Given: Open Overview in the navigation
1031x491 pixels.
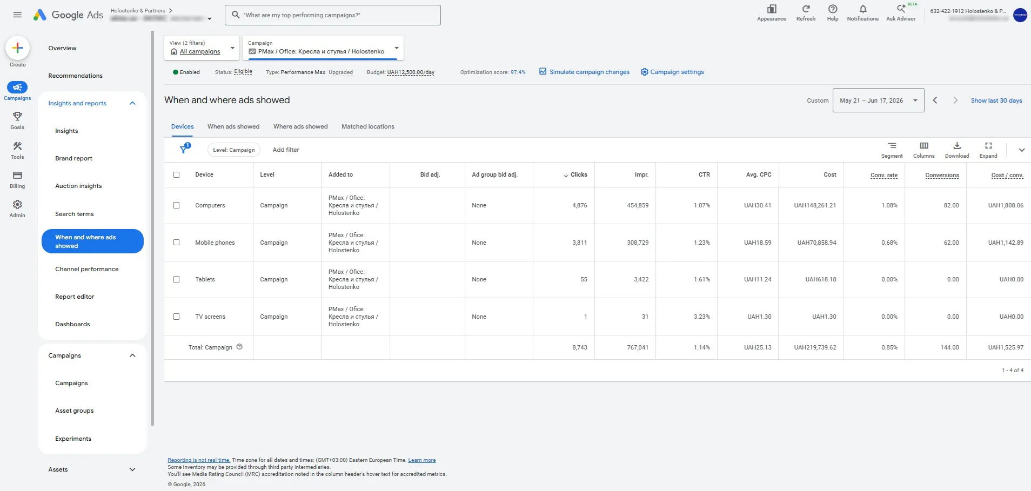Looking at the screenshot, I should (62, 48).
